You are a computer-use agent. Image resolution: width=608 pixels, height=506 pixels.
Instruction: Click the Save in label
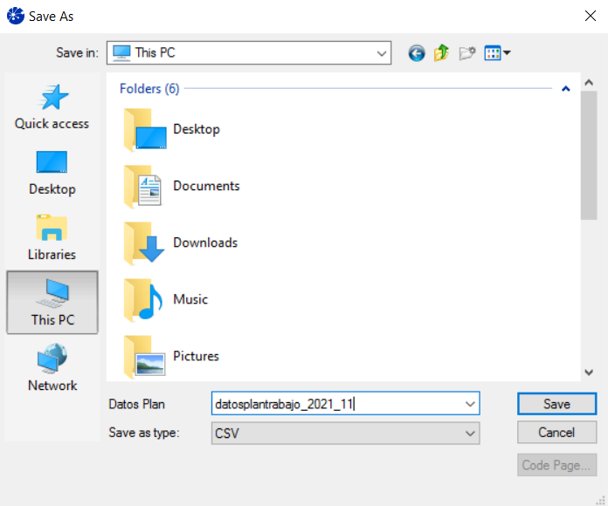(77, 52)
